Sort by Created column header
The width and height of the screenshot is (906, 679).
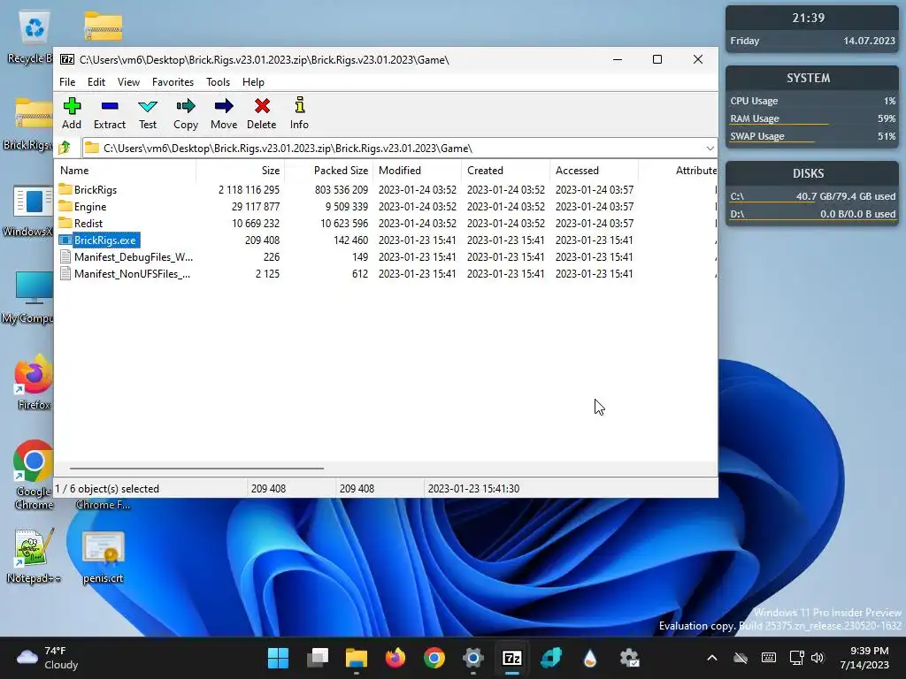(x=505, y=171)
